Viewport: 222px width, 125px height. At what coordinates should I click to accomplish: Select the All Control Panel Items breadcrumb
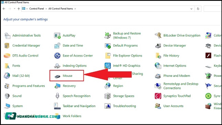pos(60,9)
